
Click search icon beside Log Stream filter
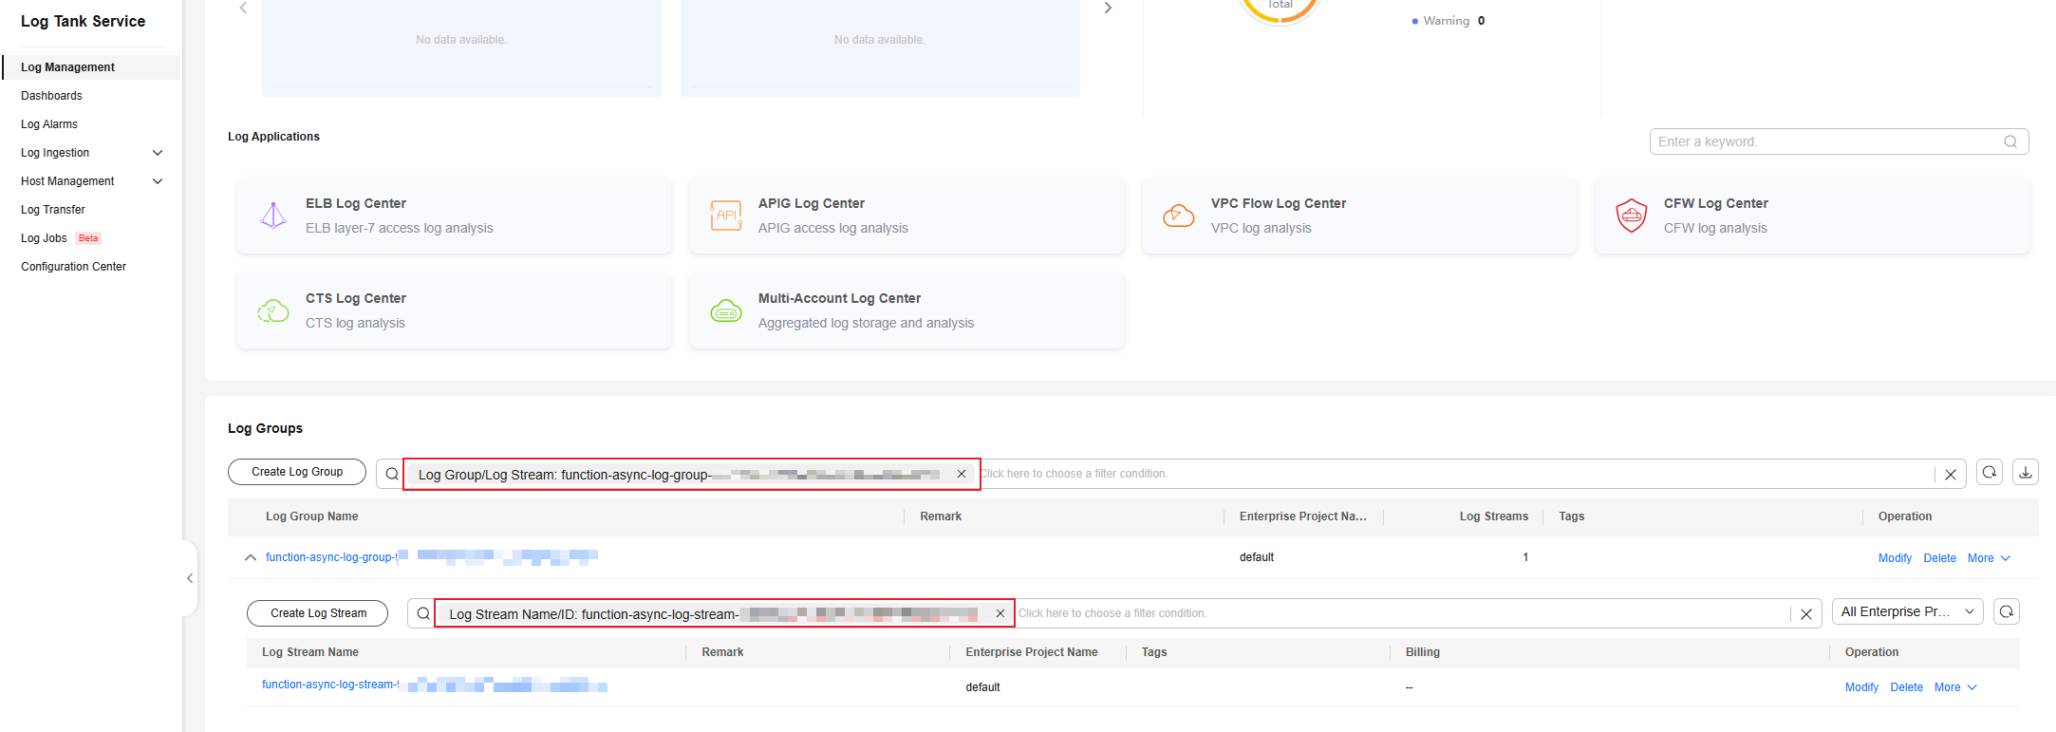click(423, 613)
